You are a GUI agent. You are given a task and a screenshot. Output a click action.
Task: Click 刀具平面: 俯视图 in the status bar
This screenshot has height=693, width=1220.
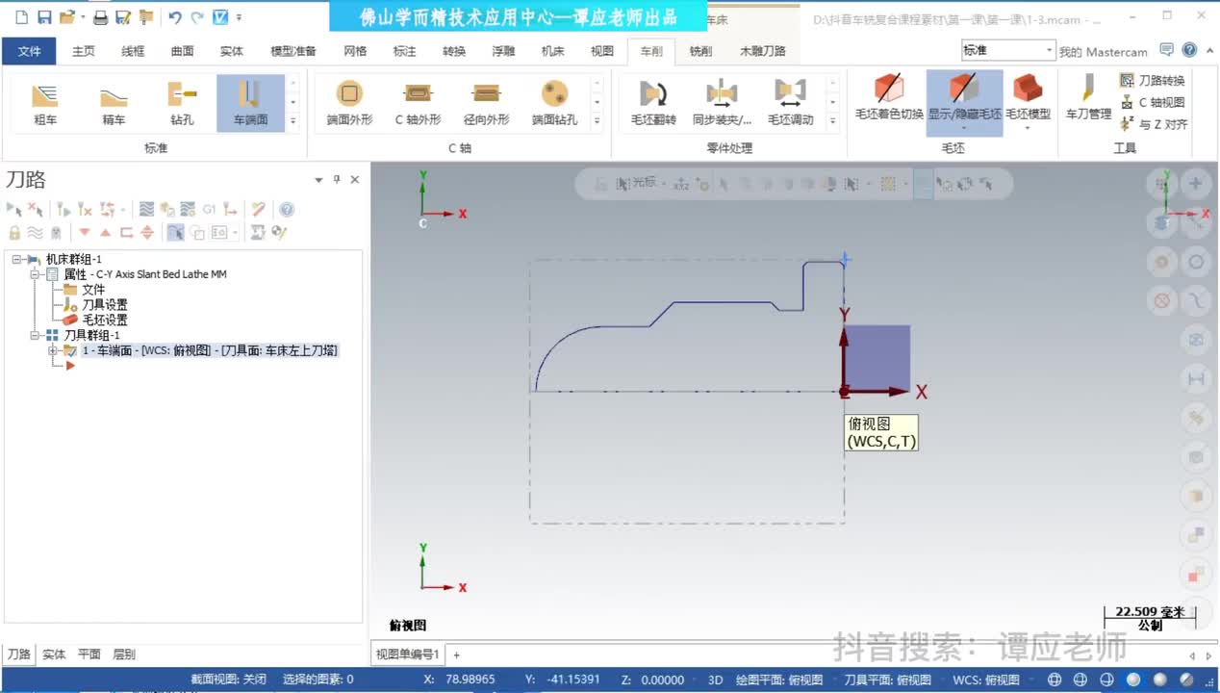(x=887, y=680)
